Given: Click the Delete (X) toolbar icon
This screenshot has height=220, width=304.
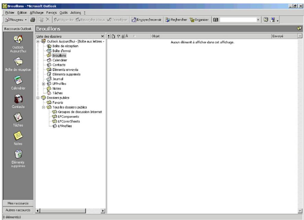Looking at the screenshot, I should click(x=48, y=20).
